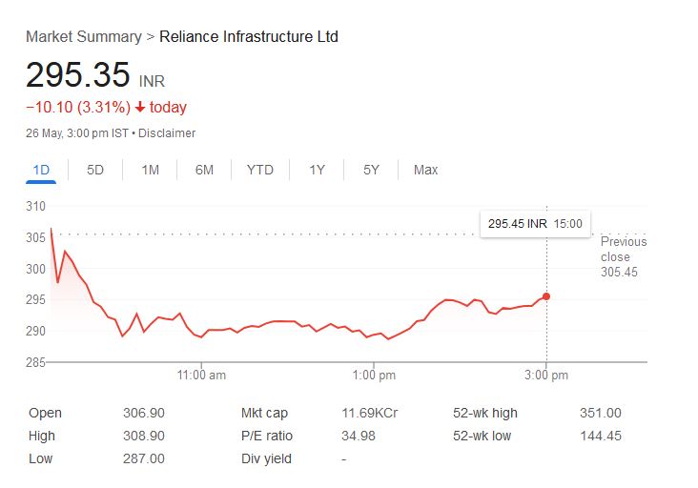Choose the Max time range
This screenshot has width=698, height=488.
click(425, 170)
